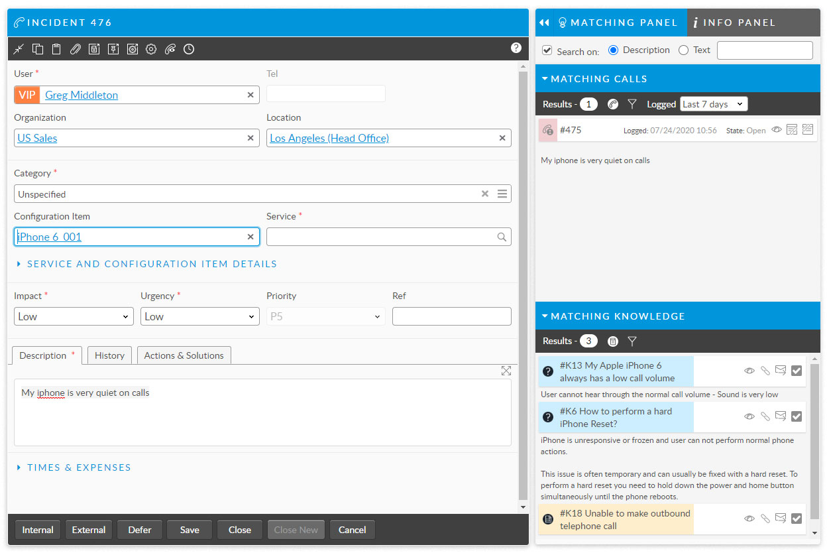
Task: Open the settings gear in the incident toolbar
Action: coord(151,48)
